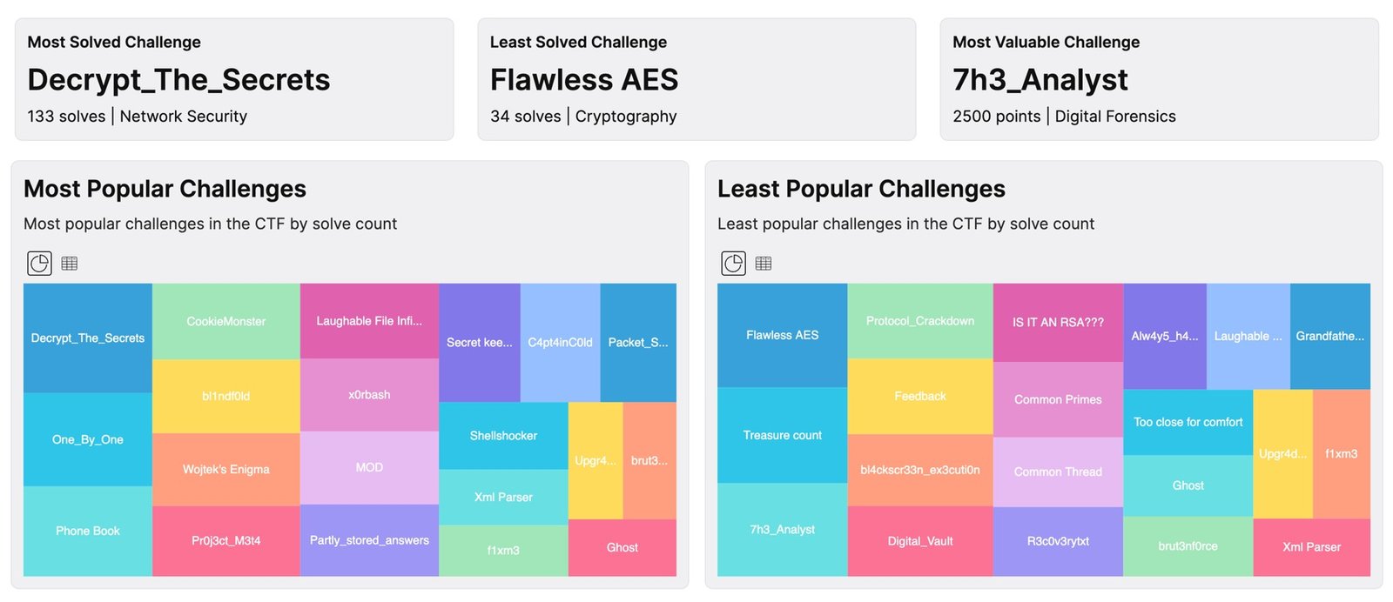The height and width of the screenshot is (602, 1393).
Task: Open the Least Solved Challenge card
Action: pos(696,79)
